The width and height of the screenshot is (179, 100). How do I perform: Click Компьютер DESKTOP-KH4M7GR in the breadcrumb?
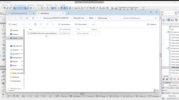click(x=56, y=18)
